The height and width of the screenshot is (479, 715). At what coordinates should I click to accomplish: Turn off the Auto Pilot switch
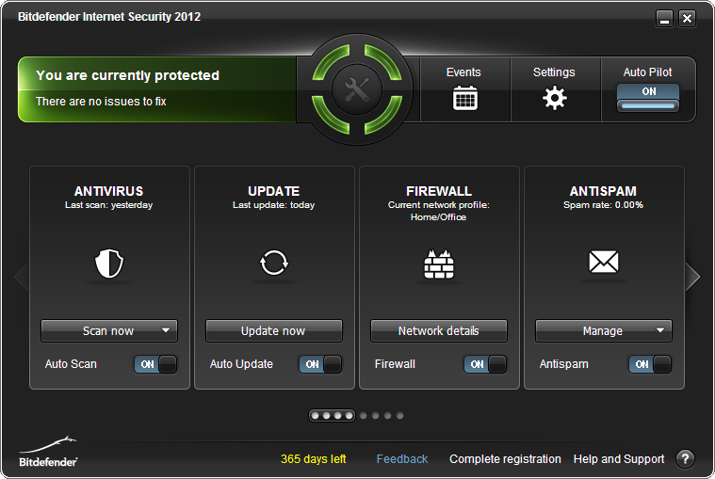click(648, 98)
